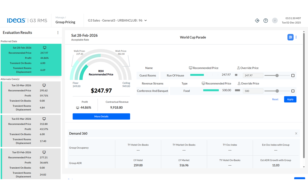Viewport: 308px width, 193px height.
Task: Click the World Cup Parade title
Action: tap(193, 37)
